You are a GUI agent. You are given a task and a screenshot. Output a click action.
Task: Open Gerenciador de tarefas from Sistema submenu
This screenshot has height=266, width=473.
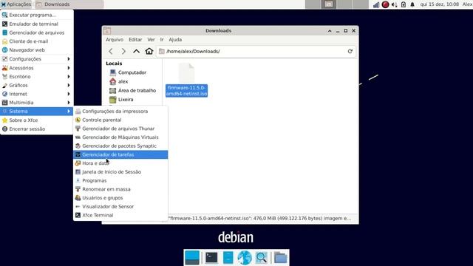point(120,154)
